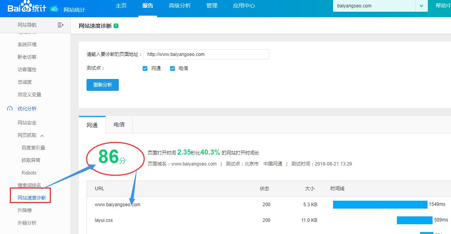The width and height of the screenshot is (451, 234).
Task: Click the layui.css table row URL
Action: [x=104, y=220]
